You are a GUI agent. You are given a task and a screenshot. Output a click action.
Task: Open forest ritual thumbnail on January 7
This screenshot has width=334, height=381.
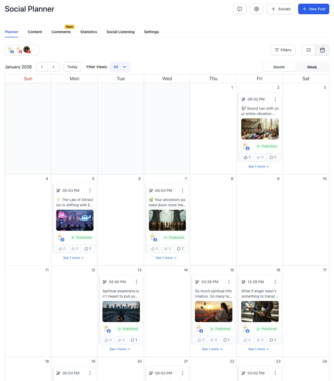click(167, 220)
